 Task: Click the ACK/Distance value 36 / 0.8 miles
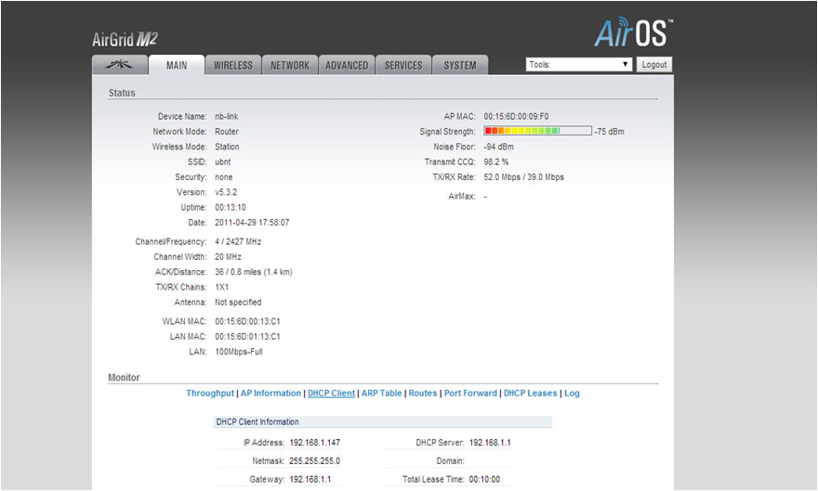254,272
